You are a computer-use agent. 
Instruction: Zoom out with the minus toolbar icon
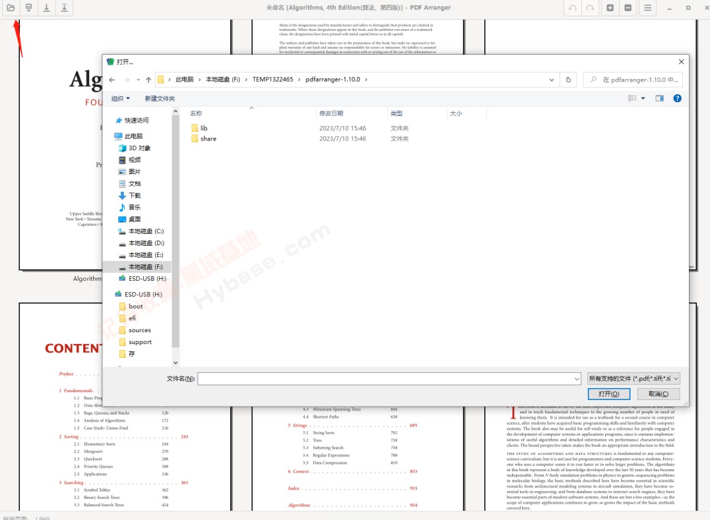[x=628, y=8]
